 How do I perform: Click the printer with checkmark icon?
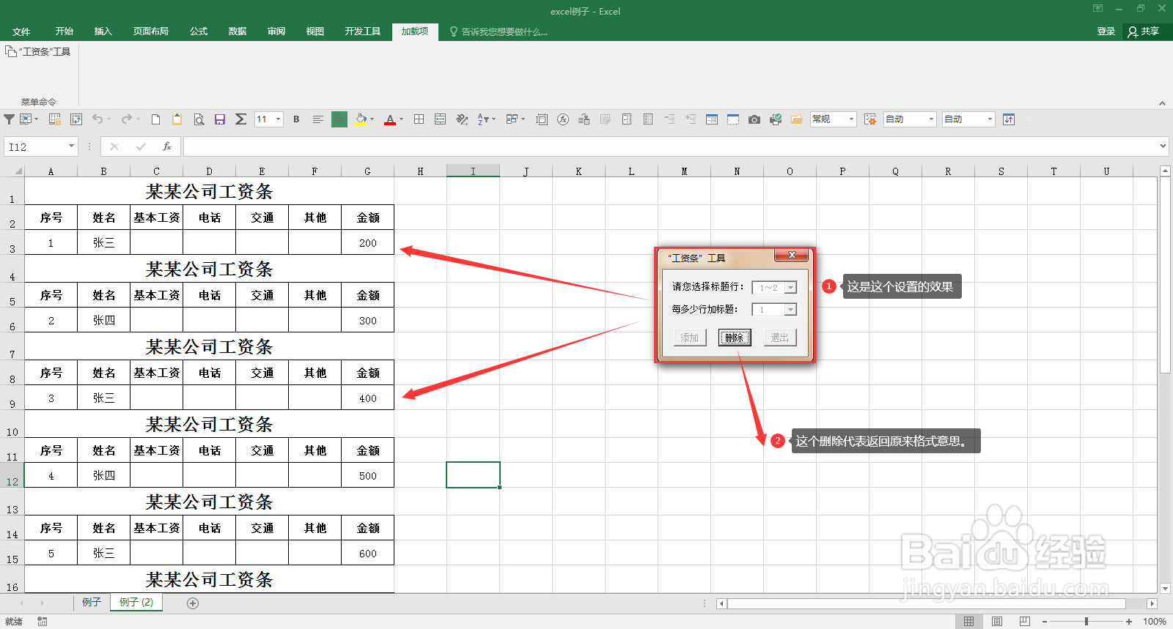776,119
